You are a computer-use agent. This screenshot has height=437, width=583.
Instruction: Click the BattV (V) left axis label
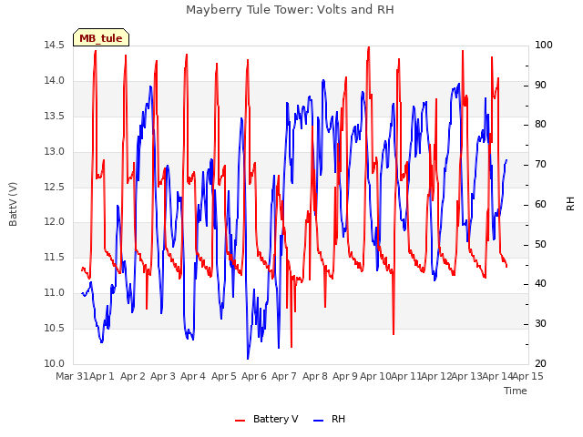pyautogui.click(x=13, y=204)
